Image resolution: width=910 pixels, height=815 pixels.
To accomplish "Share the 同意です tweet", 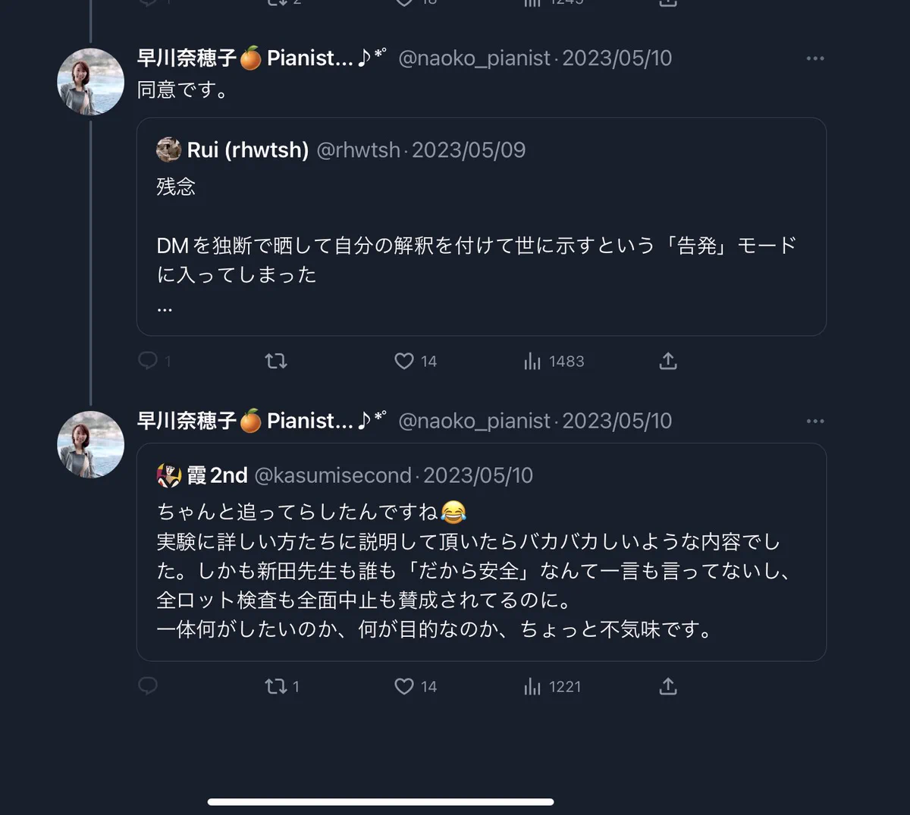I will (668, 361).
